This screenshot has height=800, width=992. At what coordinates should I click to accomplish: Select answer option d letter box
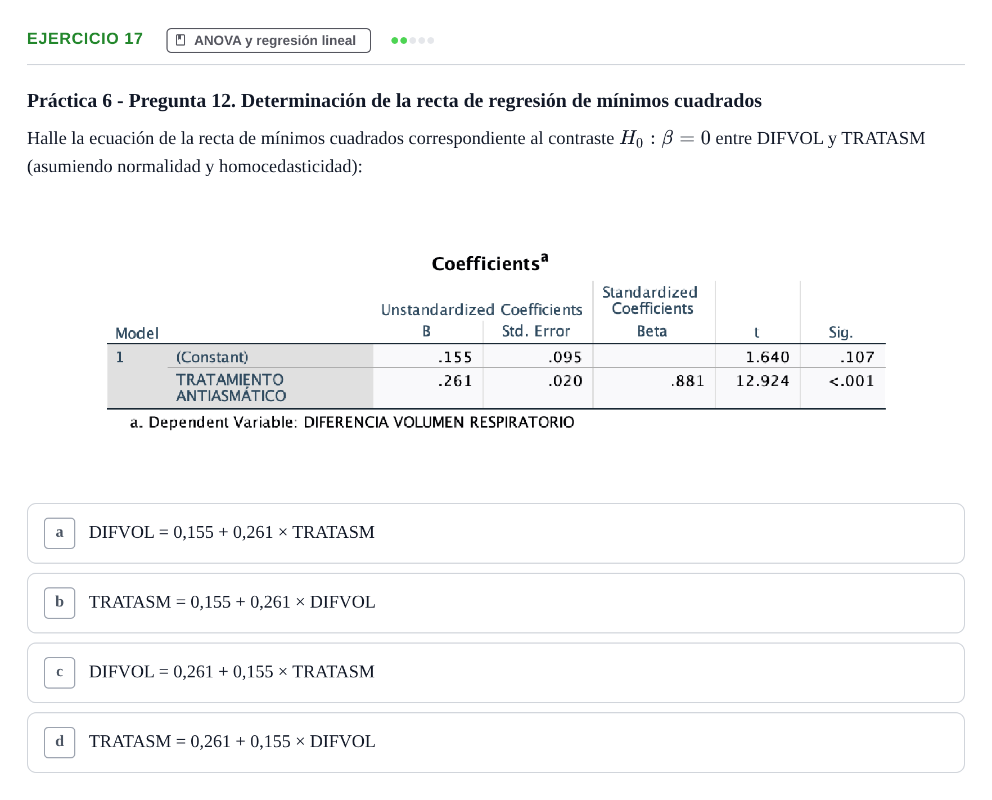tap(60, 743)
